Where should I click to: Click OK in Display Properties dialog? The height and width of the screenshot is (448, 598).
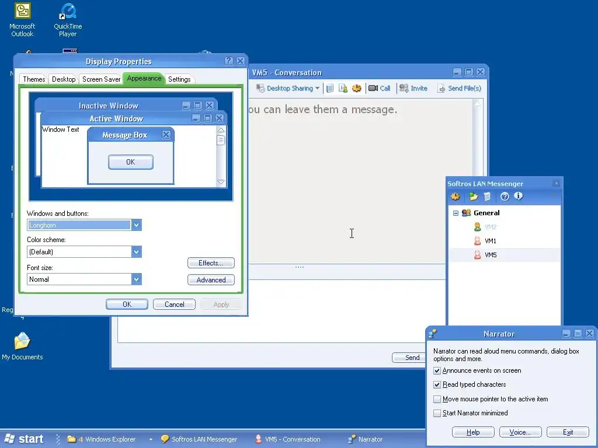click(x=127, y=304)
